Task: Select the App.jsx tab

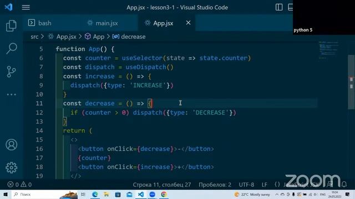Action: click(163, 23)
